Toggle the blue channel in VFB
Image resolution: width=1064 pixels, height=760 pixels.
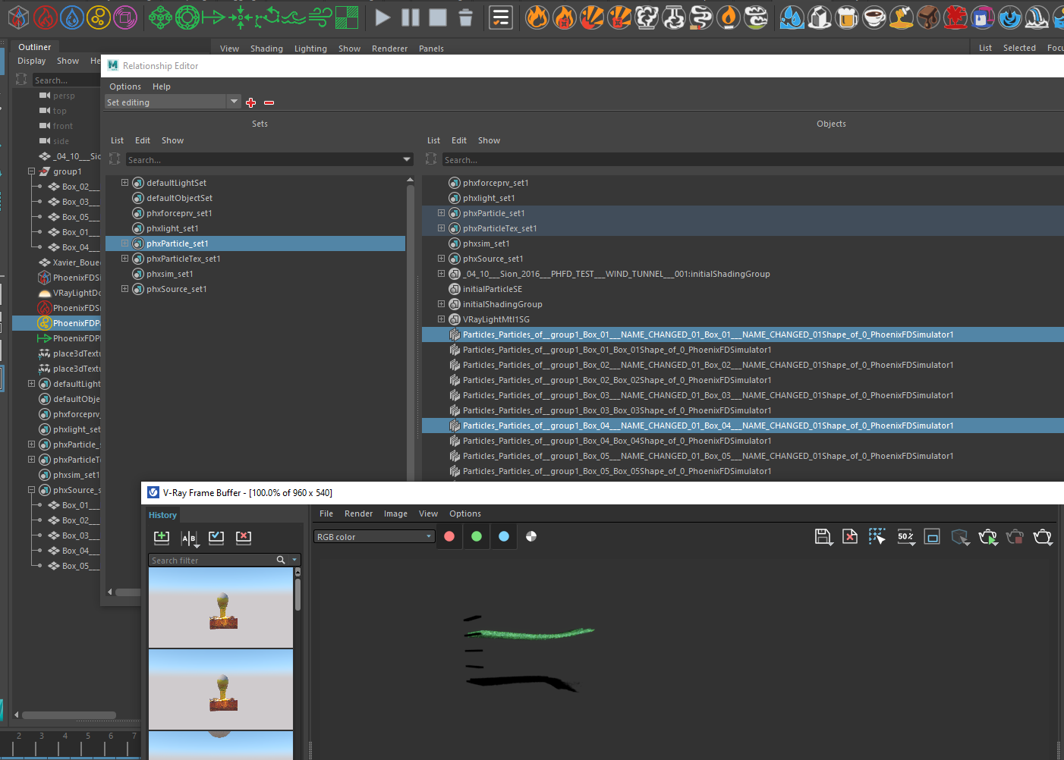pyautogui.click(x=504, y=536)
